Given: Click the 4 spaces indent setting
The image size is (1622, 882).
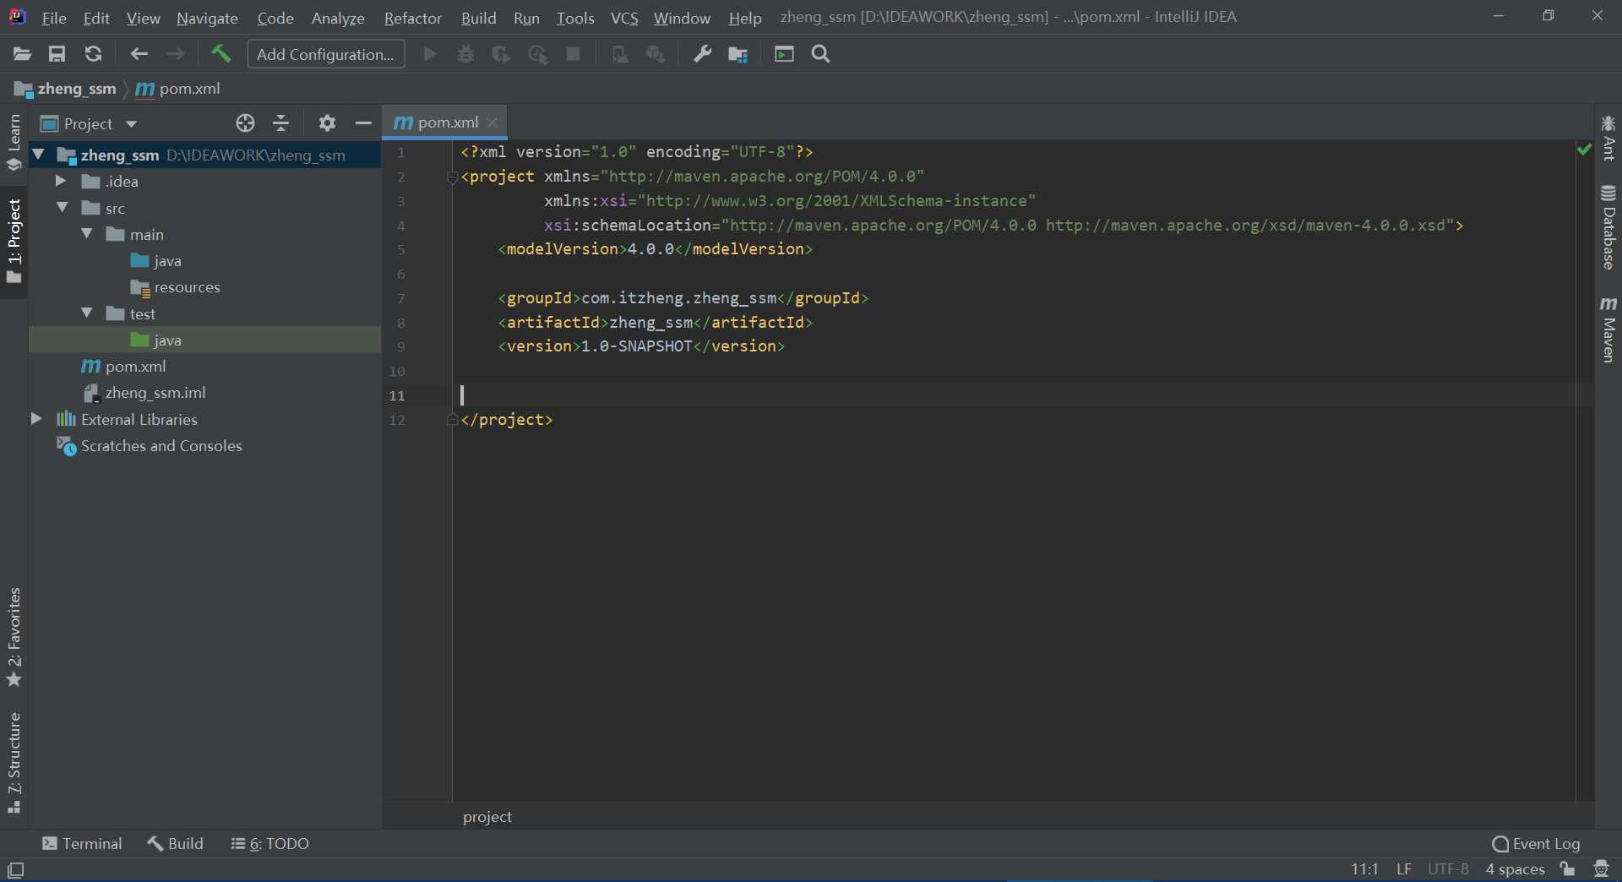Looking at the screenshot, I should pos(1515,868).
